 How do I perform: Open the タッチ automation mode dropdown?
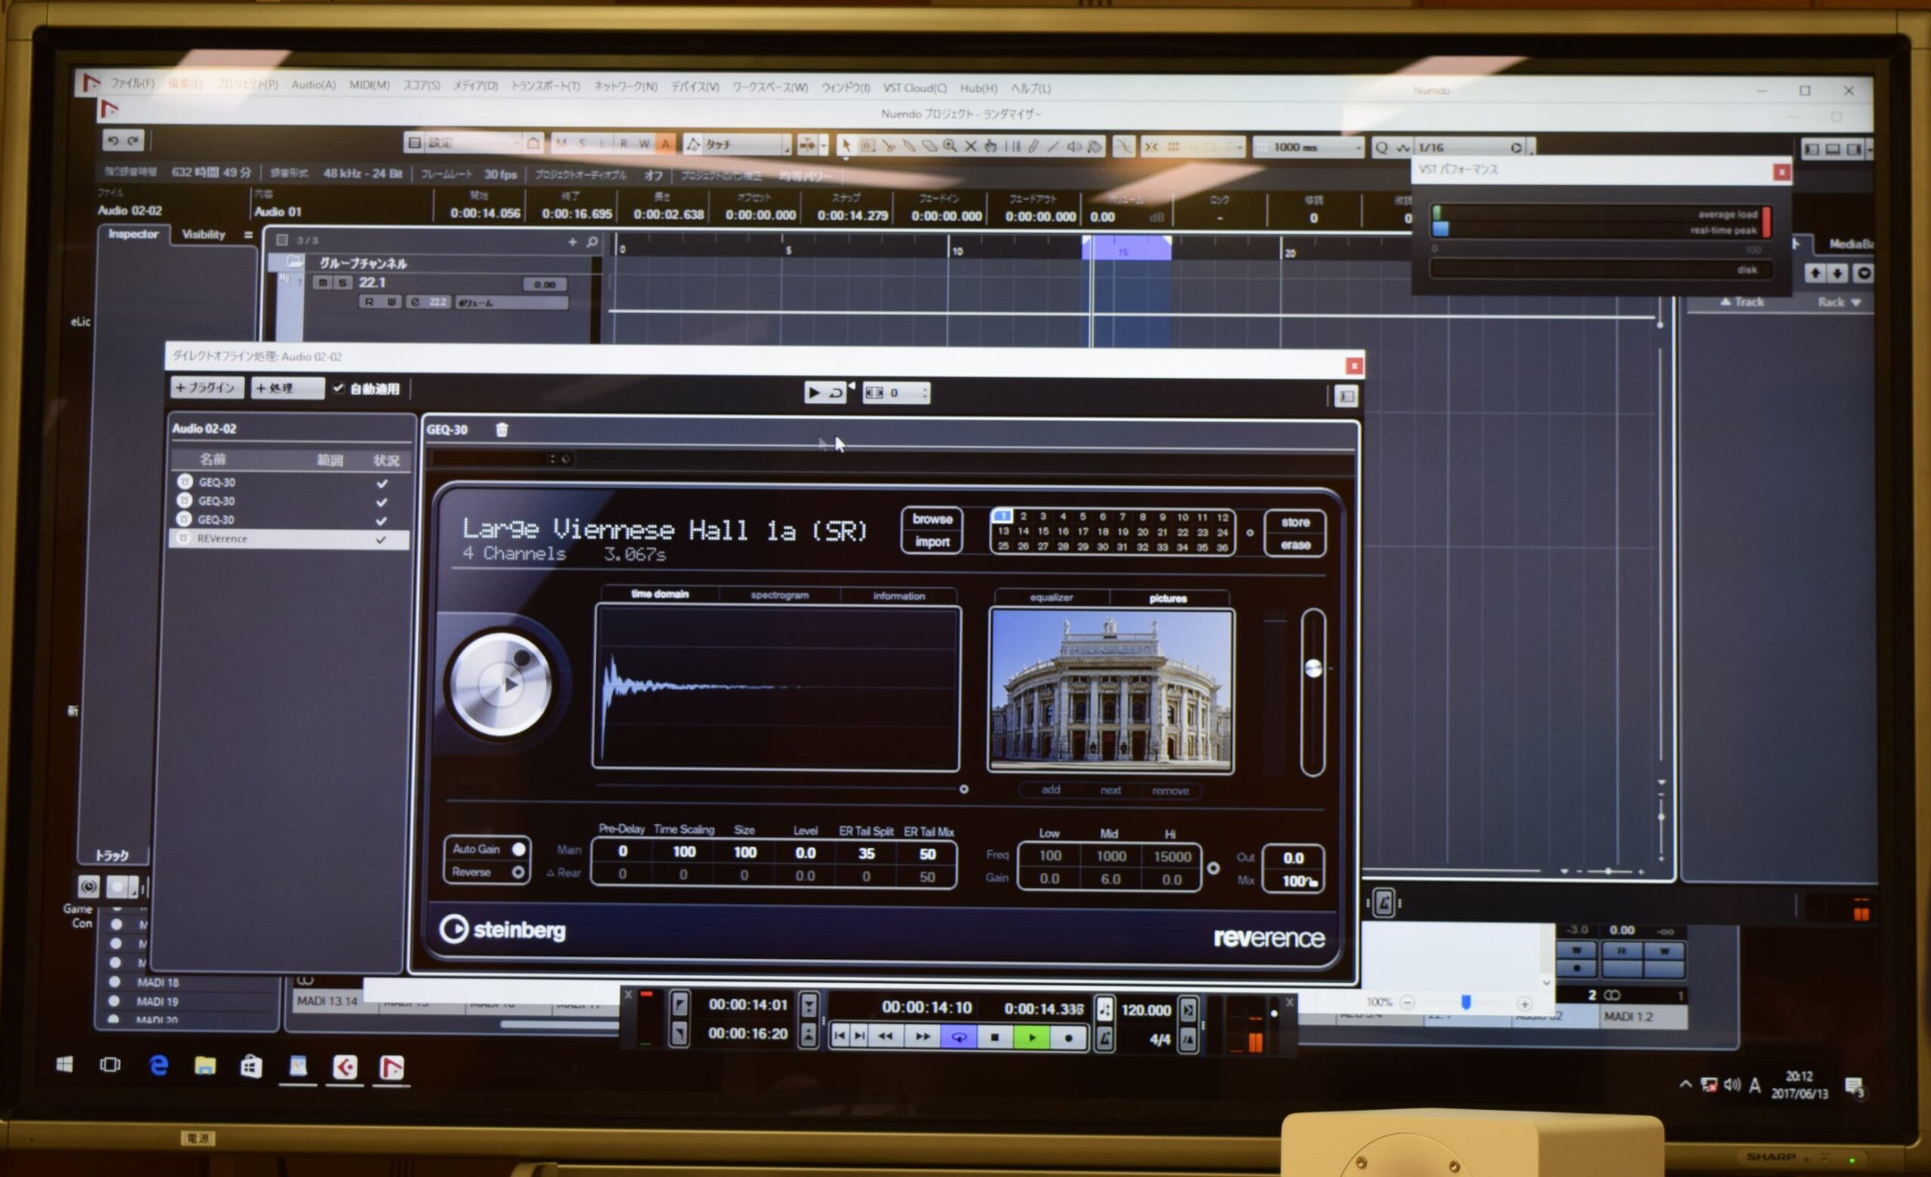pos(737,145)
